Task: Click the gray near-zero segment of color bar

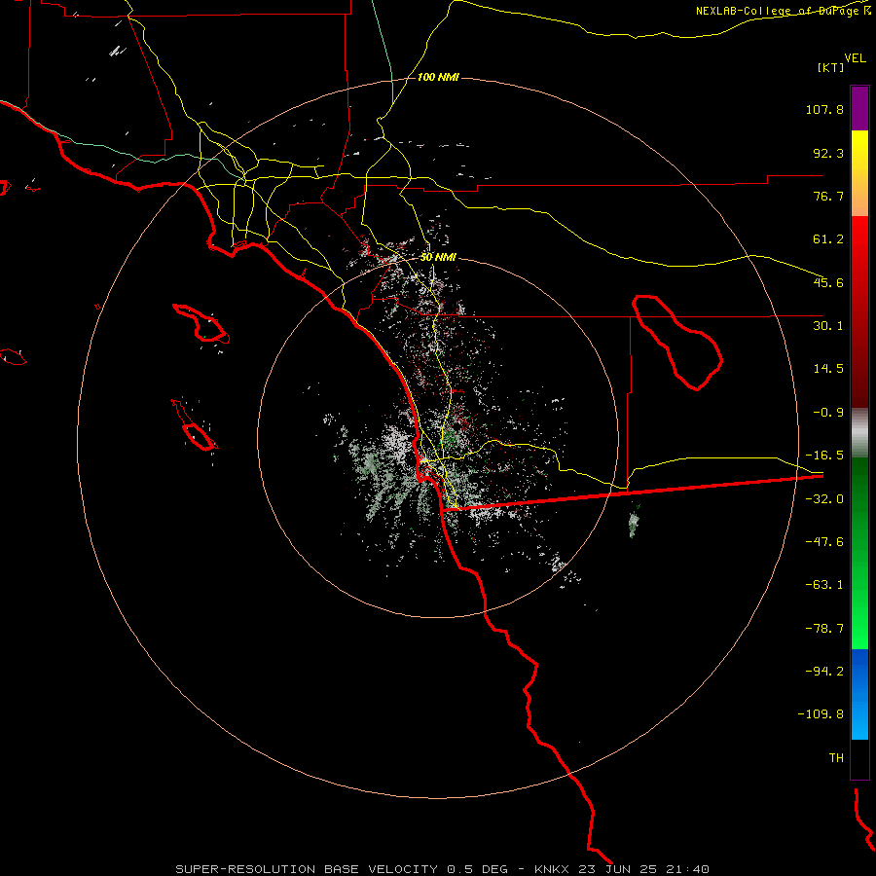Action: click(859, 433)
